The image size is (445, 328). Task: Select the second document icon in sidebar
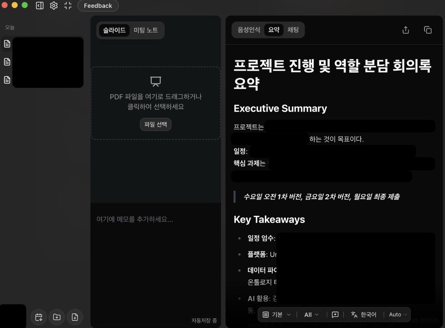7,62
